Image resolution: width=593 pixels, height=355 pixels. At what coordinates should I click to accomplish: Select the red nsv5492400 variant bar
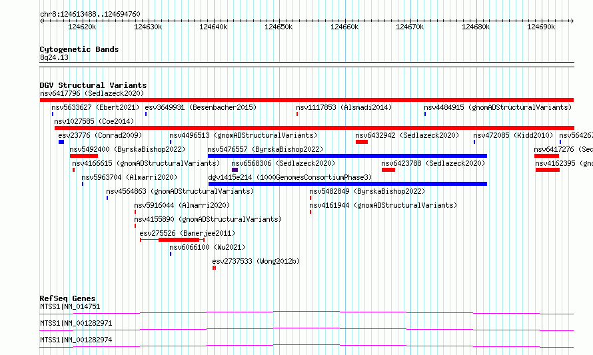84,156
